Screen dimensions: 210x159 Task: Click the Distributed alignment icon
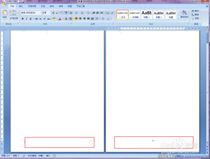92,19
